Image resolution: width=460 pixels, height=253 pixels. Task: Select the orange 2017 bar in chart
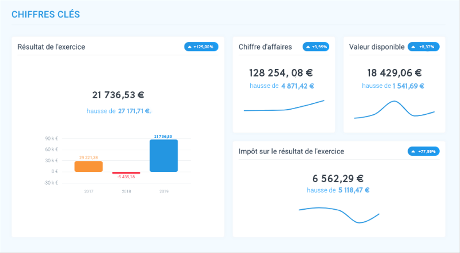point(88,166)
